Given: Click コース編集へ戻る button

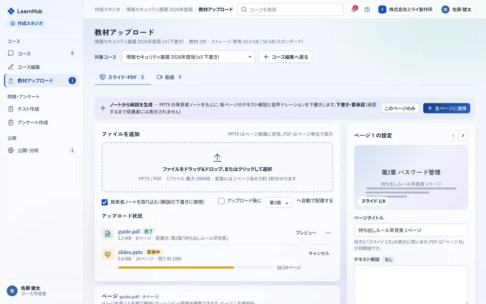Looking at the screenshot, I should [286, 57].
